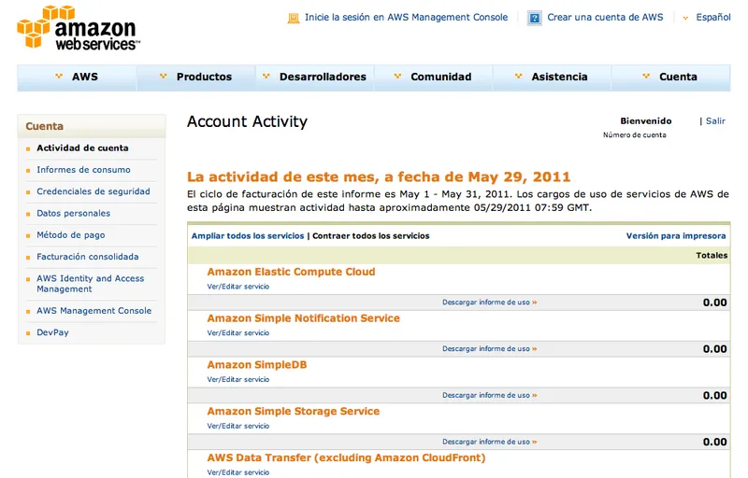This screenshot has height=478, width=748.
Task: Expand the Desarrolladores navigation menu
Action: [x=315, y=77]
